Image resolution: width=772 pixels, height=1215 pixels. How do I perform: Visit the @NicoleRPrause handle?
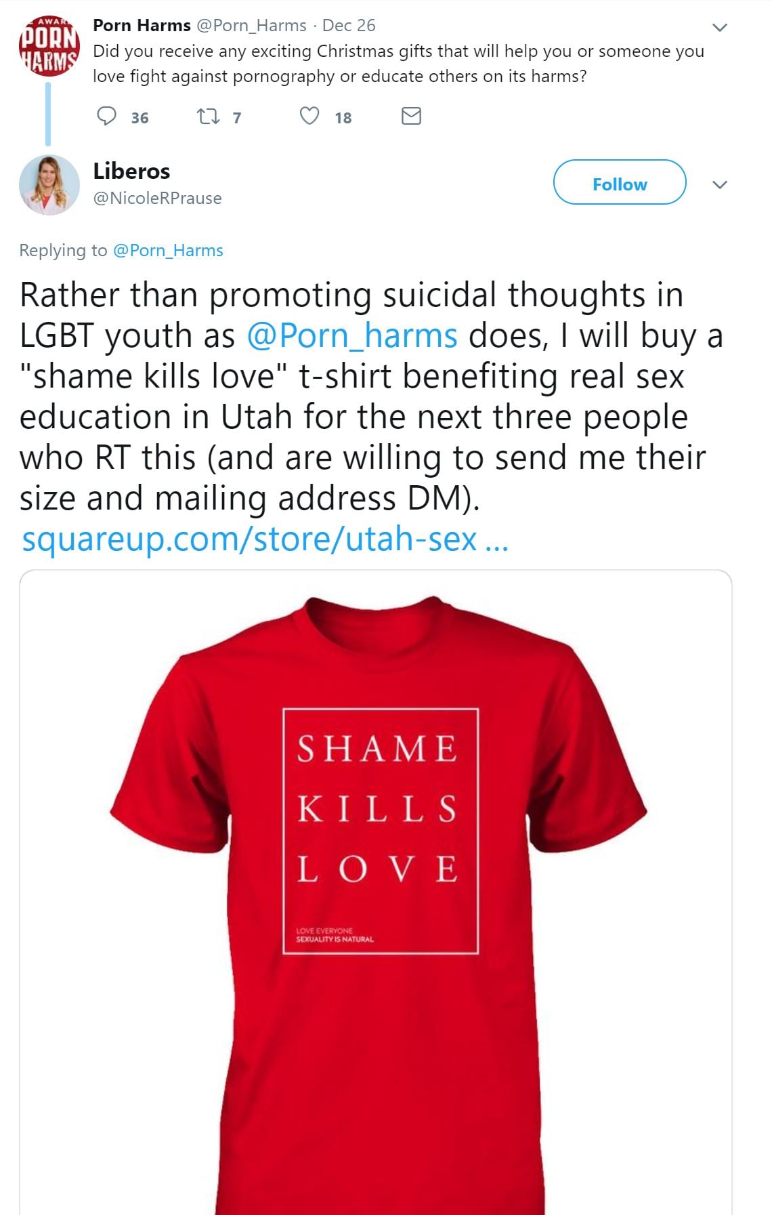click(157, 199)
